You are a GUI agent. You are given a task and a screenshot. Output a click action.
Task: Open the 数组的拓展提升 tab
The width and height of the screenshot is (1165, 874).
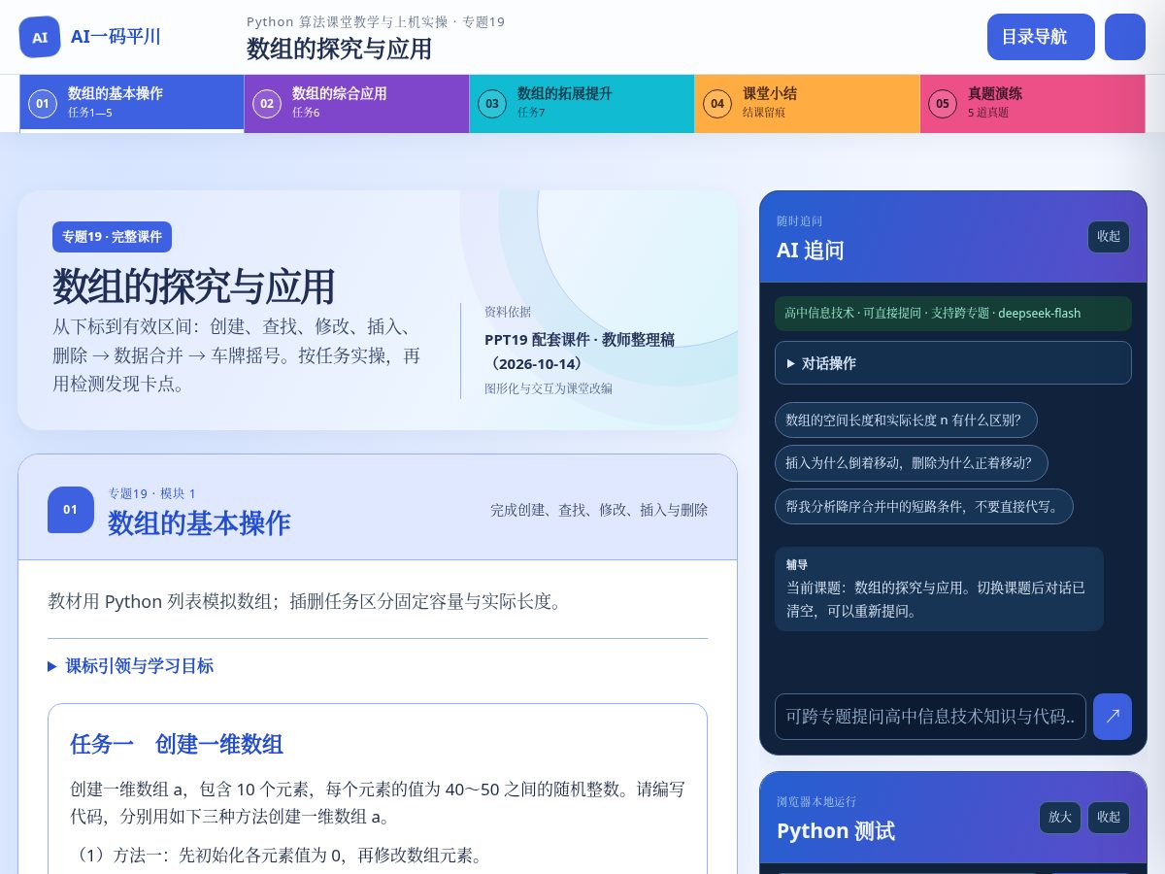(x=582, y=103)
